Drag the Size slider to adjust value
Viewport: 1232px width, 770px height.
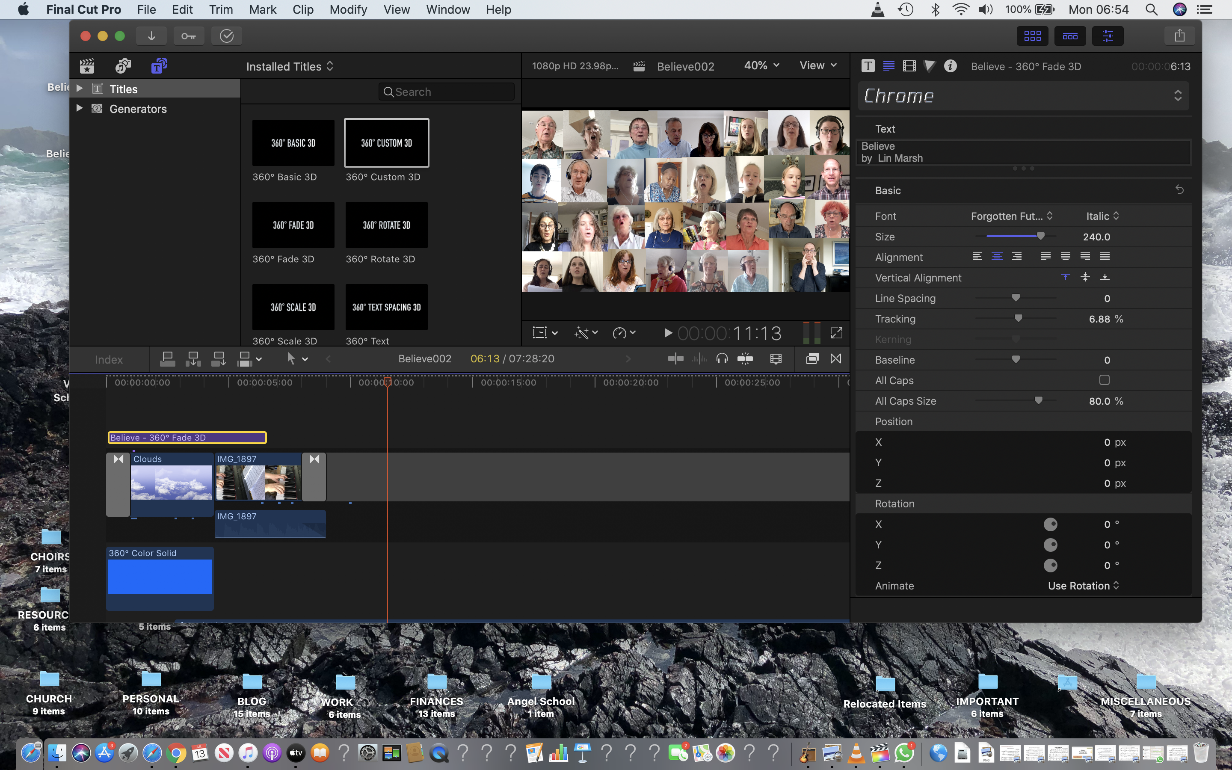(x=1039, y=236)
